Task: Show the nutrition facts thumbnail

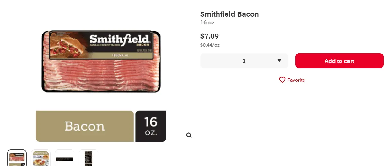Action: point(89,158)
